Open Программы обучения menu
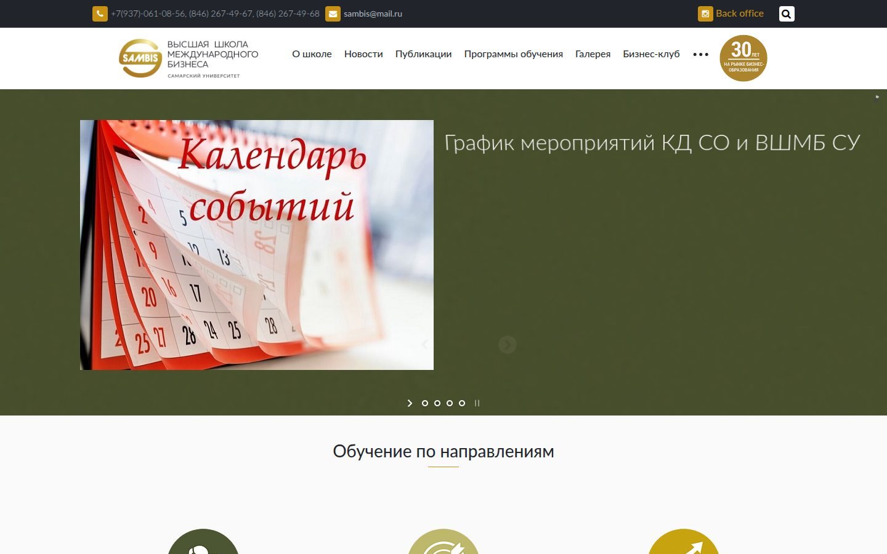Screen dimensions: 887x554 (x=513, y=54)
